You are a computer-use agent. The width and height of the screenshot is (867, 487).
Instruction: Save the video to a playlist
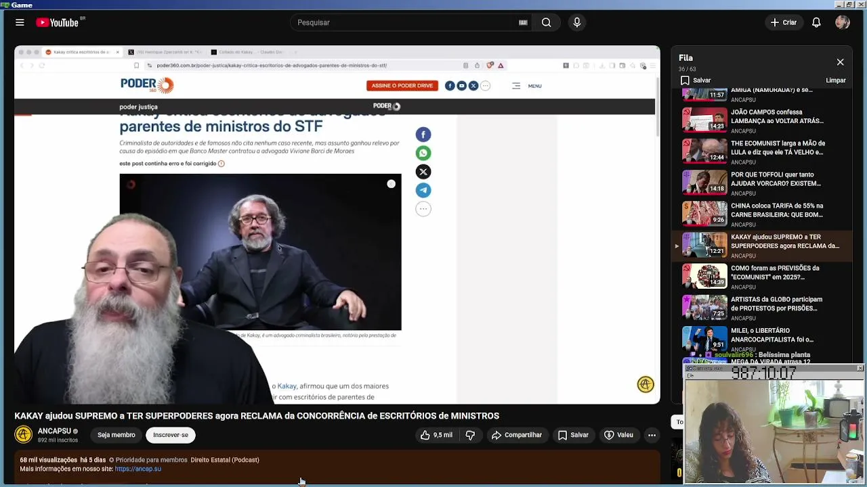tap(573, 435)
